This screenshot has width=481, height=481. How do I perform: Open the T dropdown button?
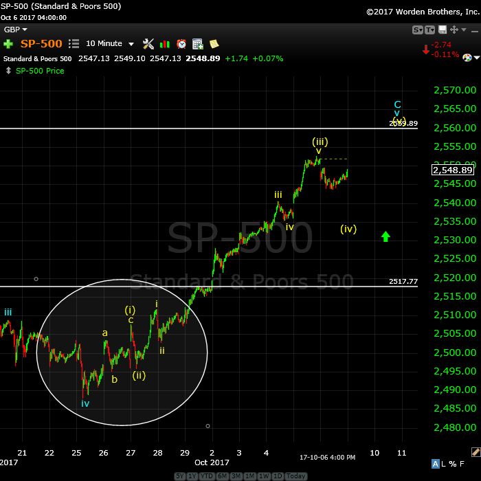pos(429,30)
